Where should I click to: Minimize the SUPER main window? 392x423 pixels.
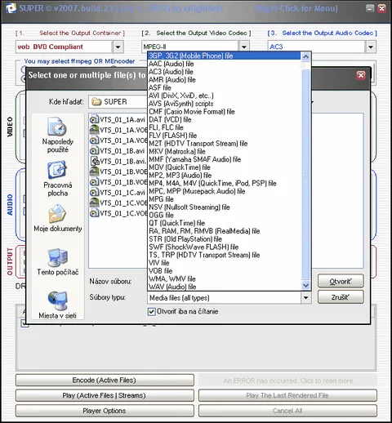pos(370,8)
